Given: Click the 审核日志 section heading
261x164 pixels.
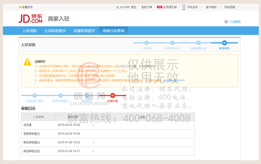Looking at the screenshot, I should 28,108.
